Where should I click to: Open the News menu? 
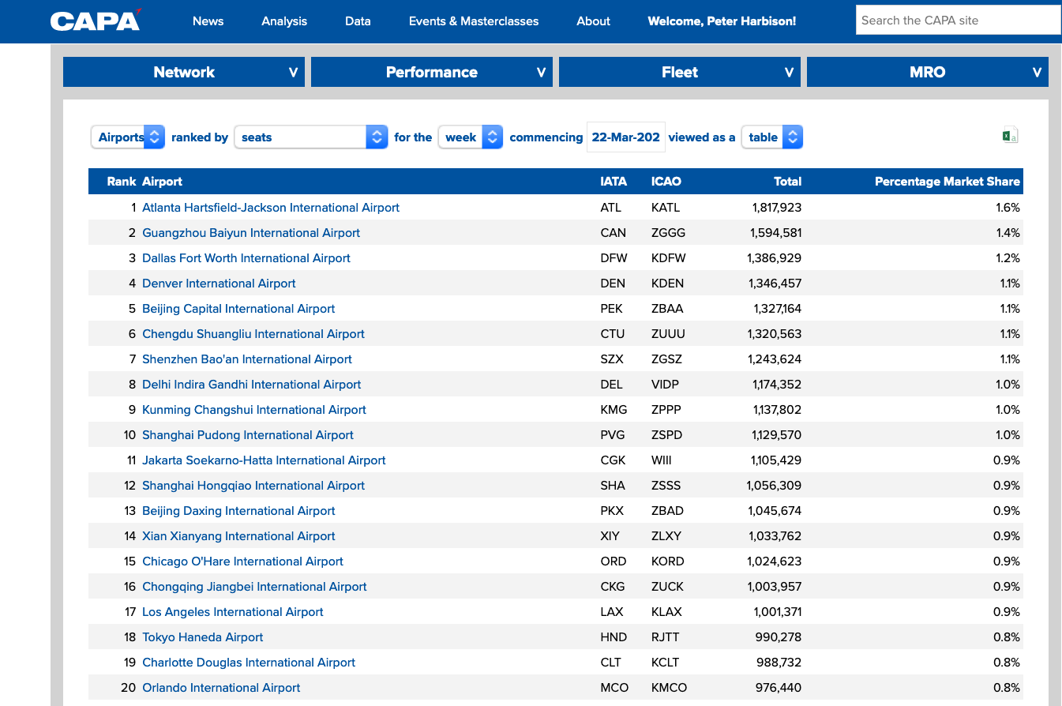208,21
